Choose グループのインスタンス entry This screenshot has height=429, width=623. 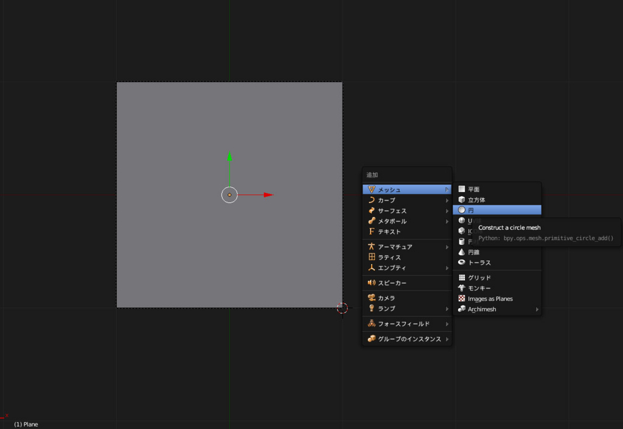(407, 339)
